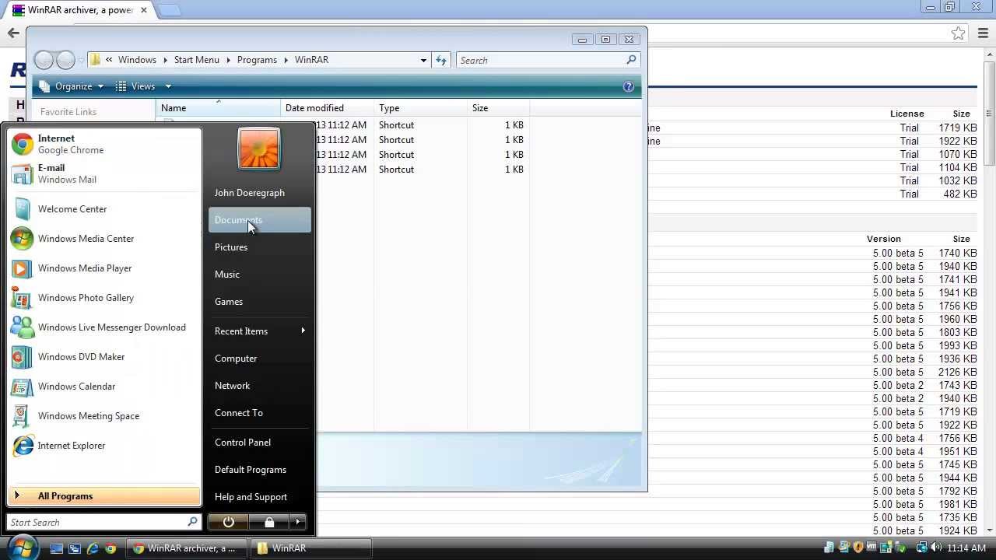Click Explorer refresh button beside address bar
Viewport: 996px width, 560px height.
(x=441, y=60)
